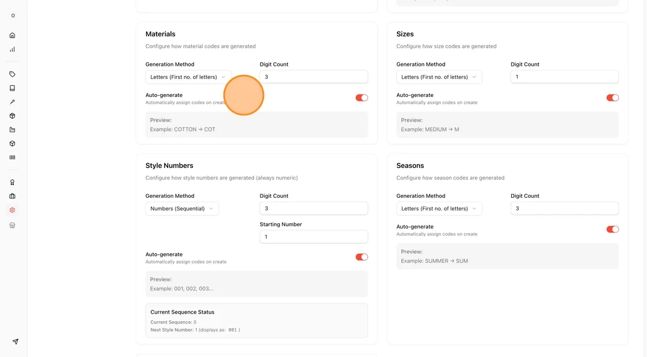Open Style Numbers Generation Method dropdown
Screen dimensions: 647x357
(x=182, y=209)
